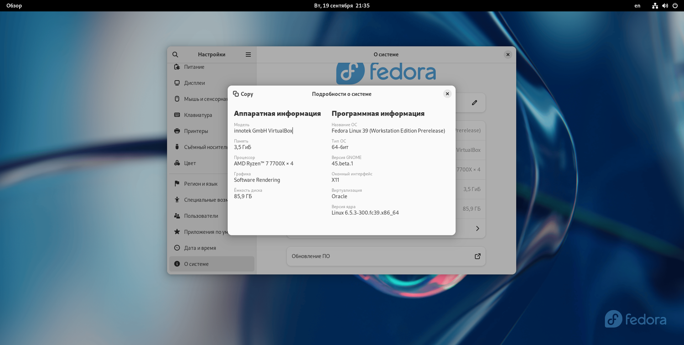Click the GNOME version 45.beta.1
The image size is (684, 345).
point(342,163)
